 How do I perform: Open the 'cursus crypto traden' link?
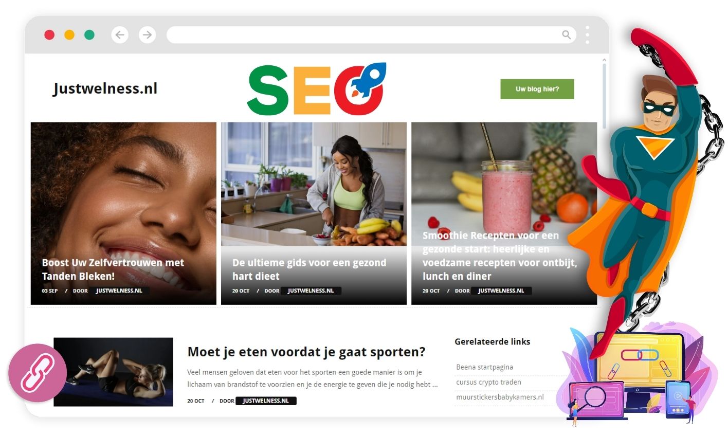click(x=489, y=382)
